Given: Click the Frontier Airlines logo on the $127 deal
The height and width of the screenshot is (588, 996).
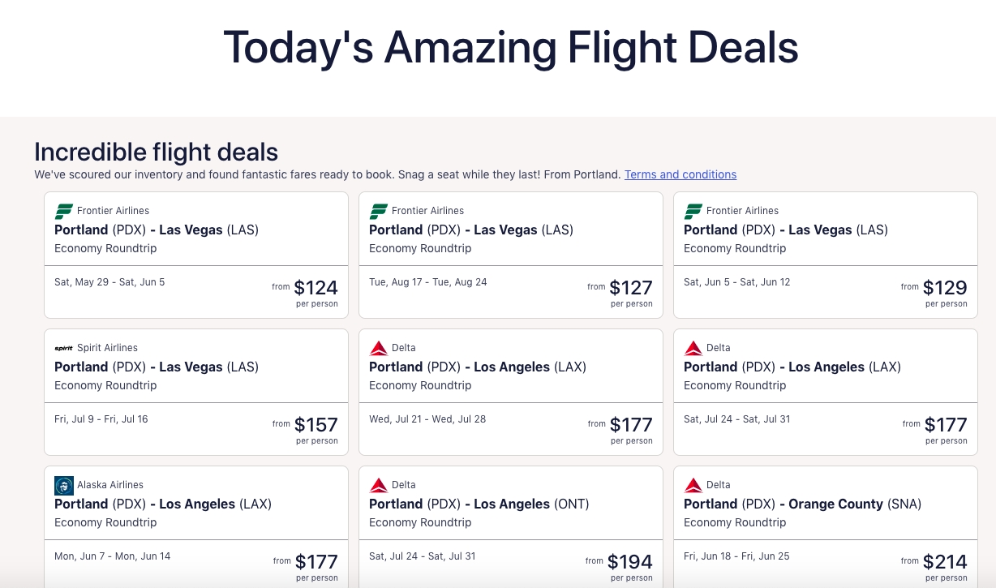Looking at the screenshot, I should pos(379,212).
